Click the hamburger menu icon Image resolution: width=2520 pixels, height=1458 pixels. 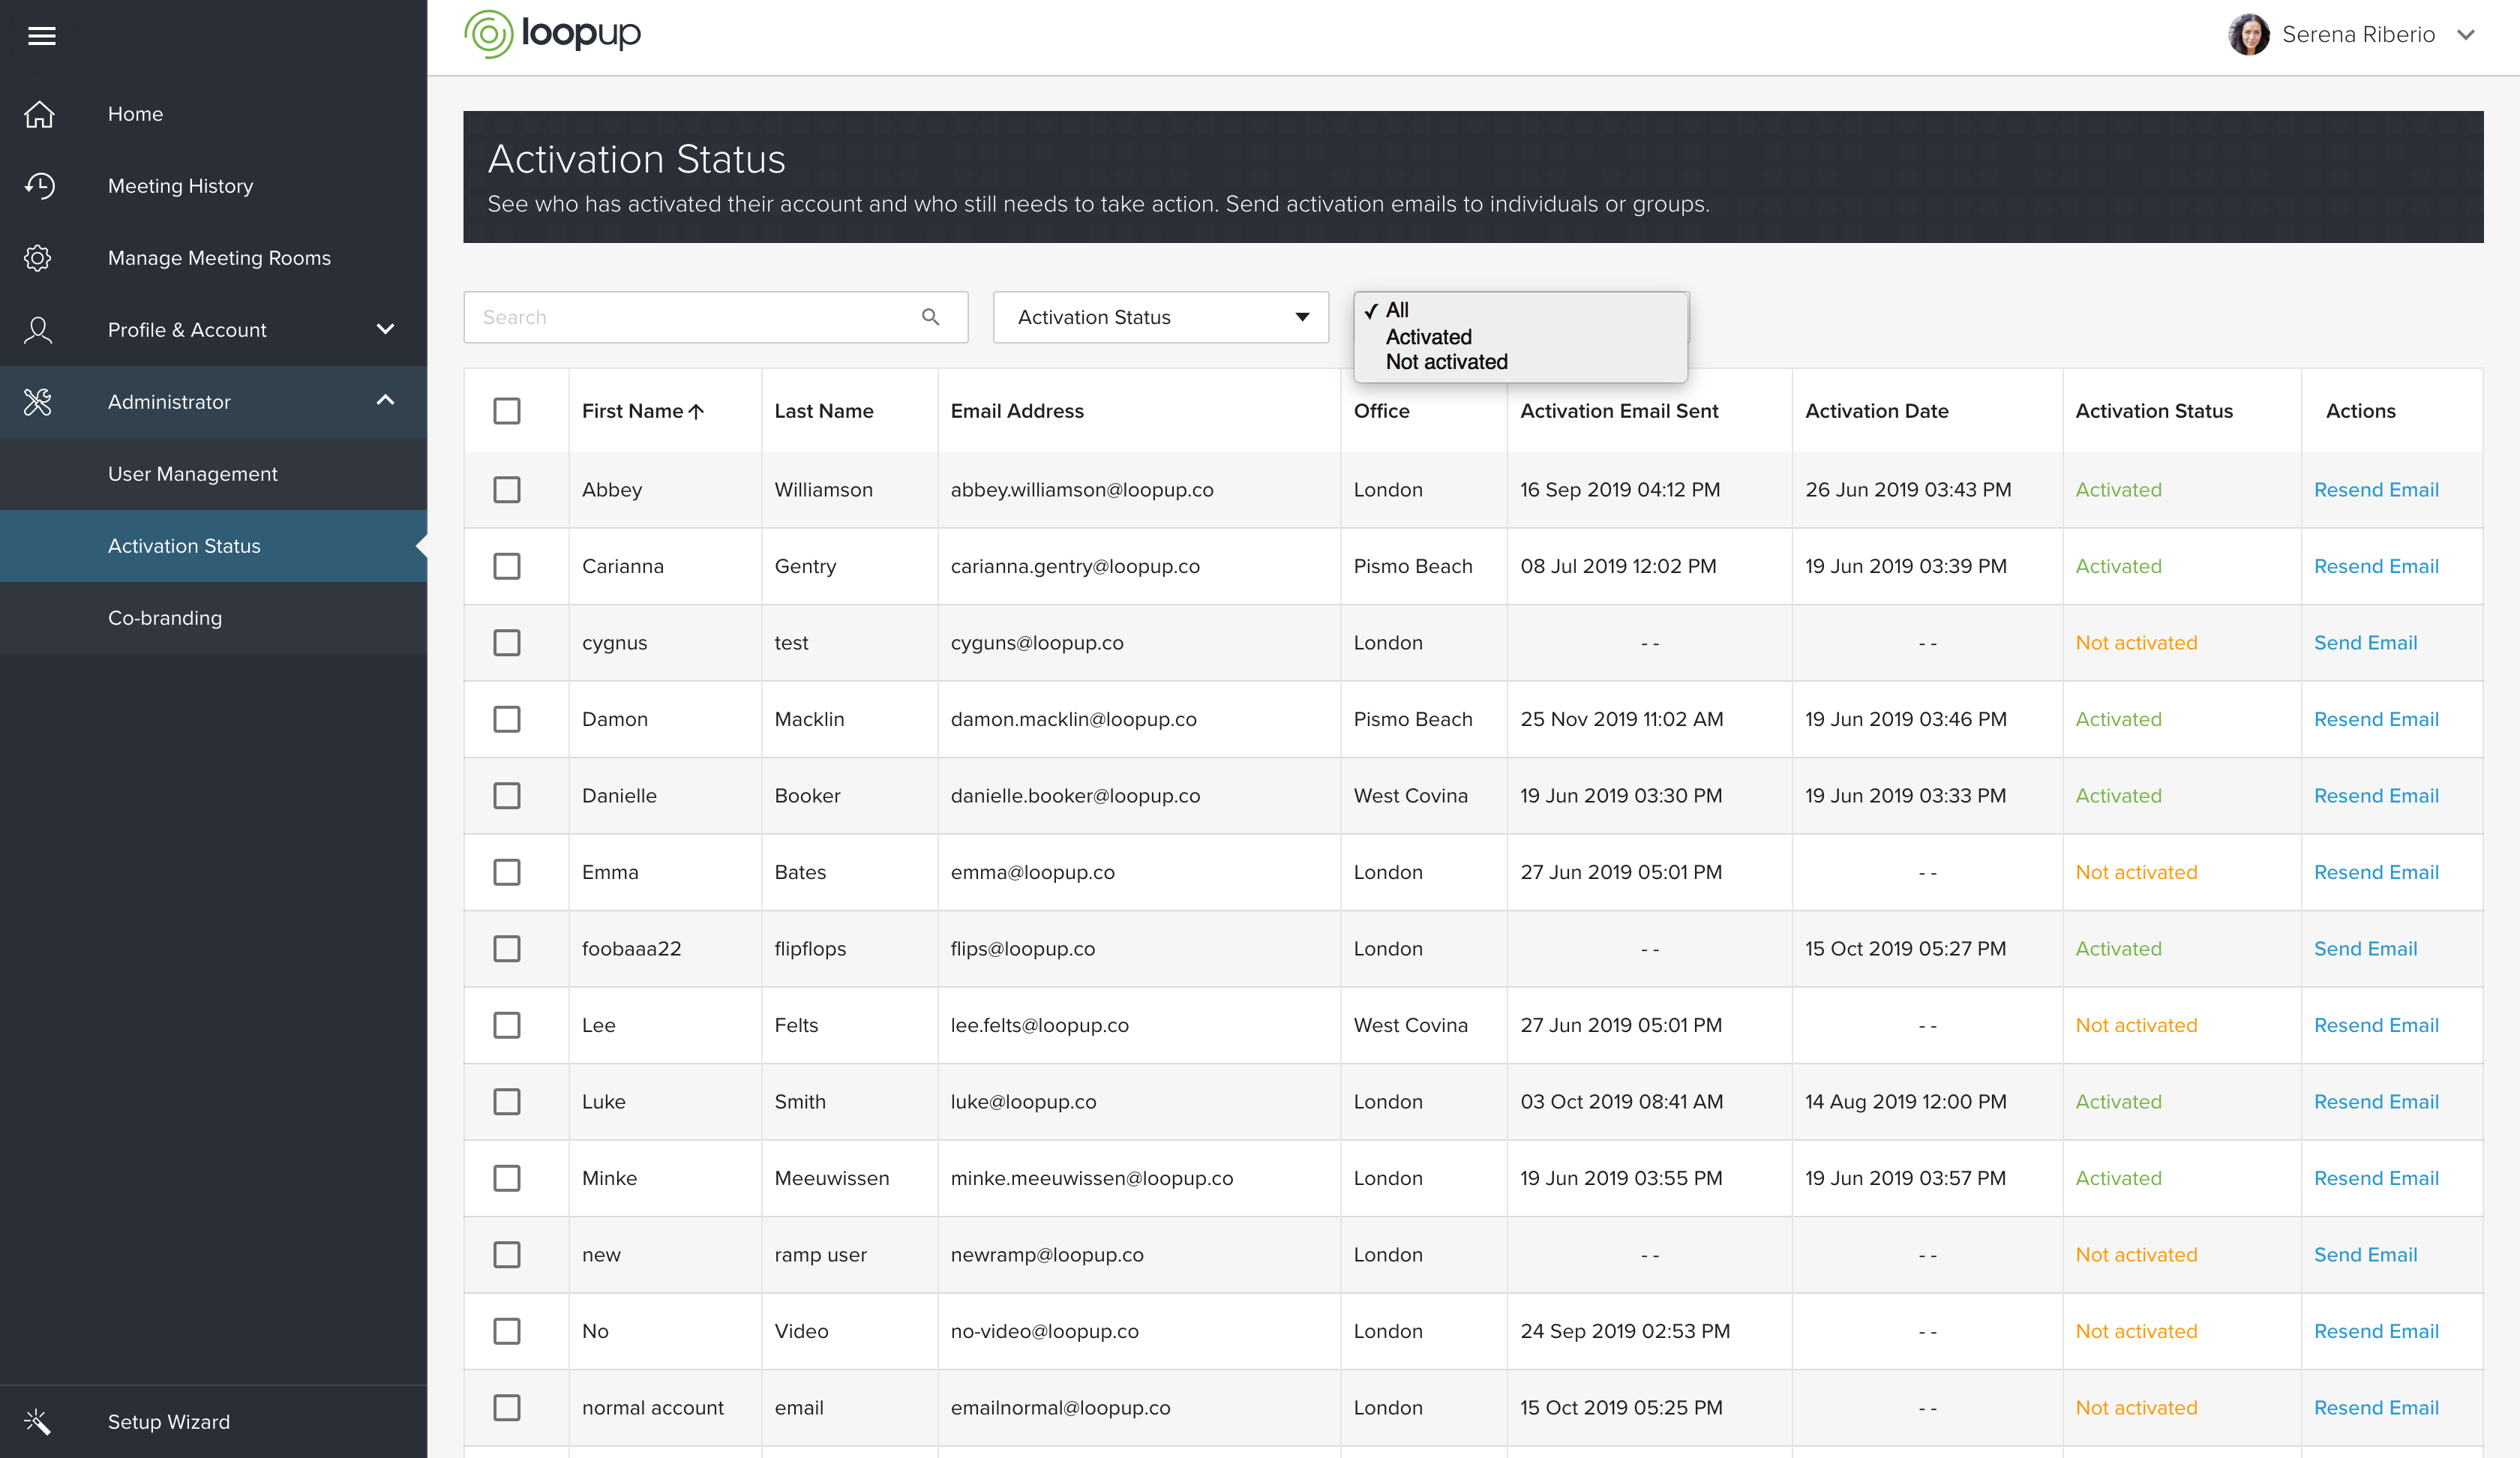pyautogui.click(x=41, y=36)
